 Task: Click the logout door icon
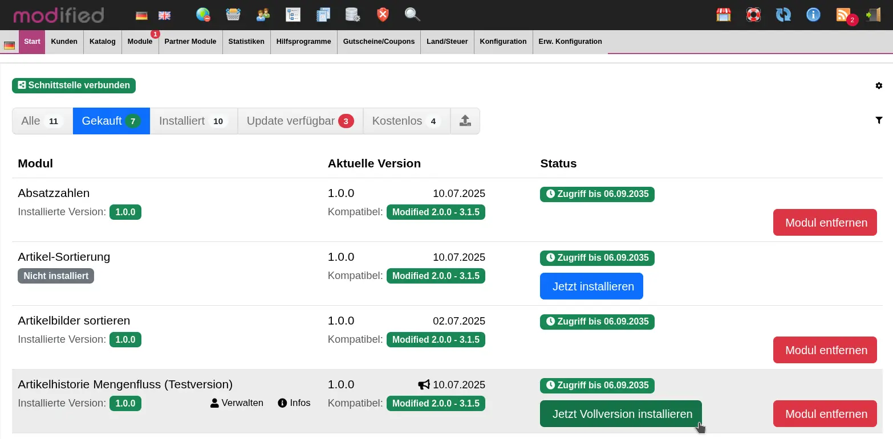[x=873, y=15]
